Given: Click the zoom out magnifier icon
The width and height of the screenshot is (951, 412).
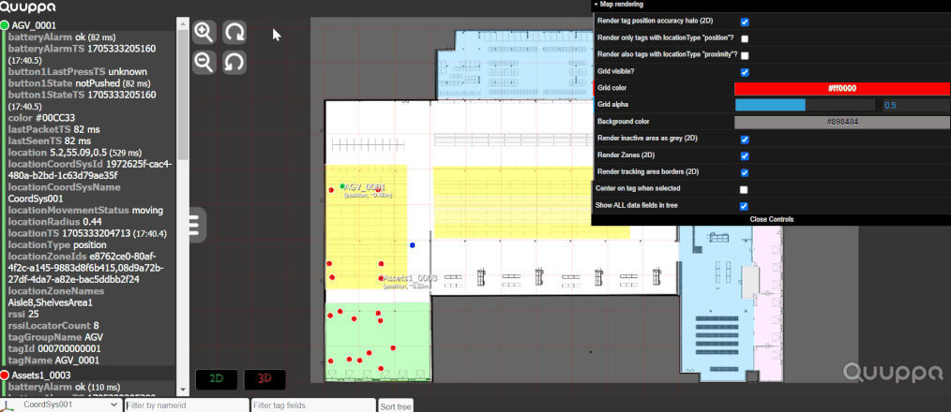Looking at the screenshot, I should [204, 63].
